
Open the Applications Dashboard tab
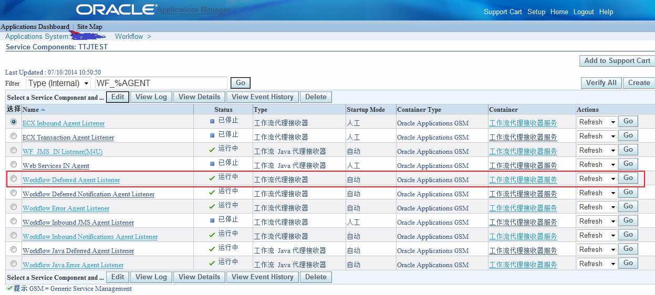[35, 27]
